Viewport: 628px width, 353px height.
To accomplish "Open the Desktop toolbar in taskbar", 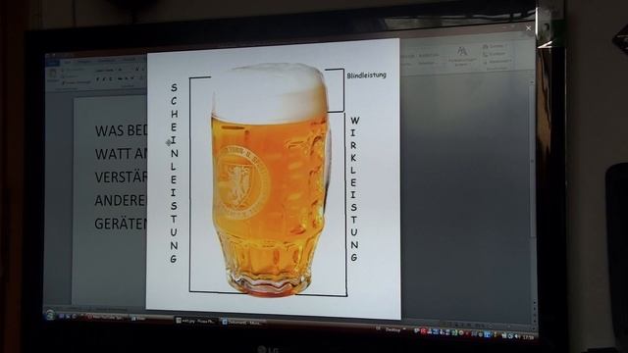I will pos(392,330).
